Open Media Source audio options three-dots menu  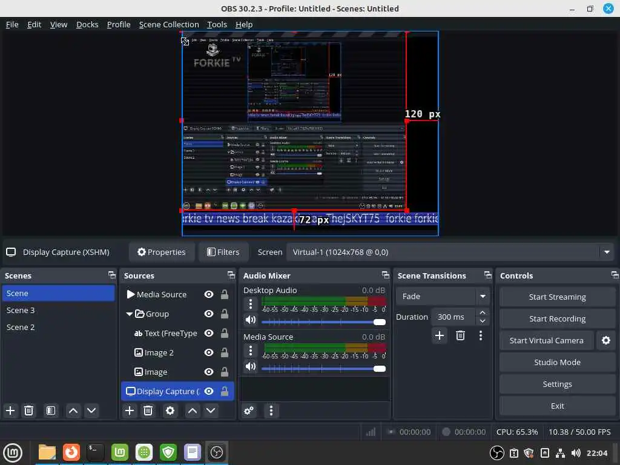[250, 351]
